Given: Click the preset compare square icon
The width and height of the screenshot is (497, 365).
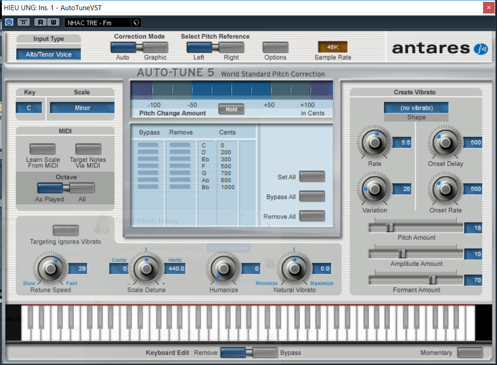Looking at the screenshot, I should click(x=23, y=22).
